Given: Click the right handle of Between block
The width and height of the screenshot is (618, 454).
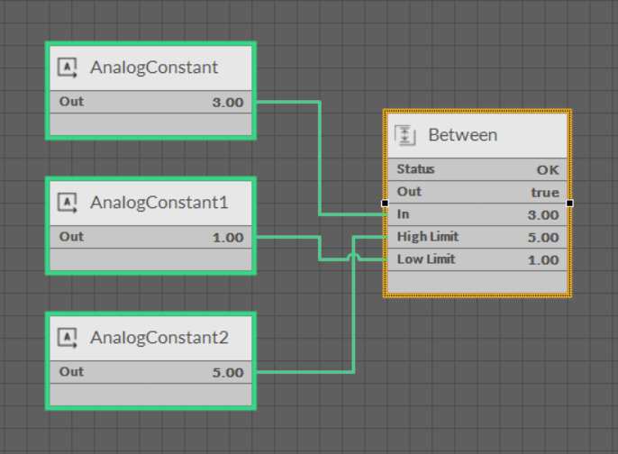Looking at the screenshot, I should click(x=570, y=204).
